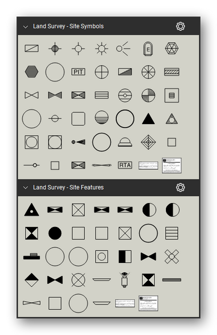The image size is (217, 335).
Task: Select the camera-like device symbol
Action: coord(125,280)
